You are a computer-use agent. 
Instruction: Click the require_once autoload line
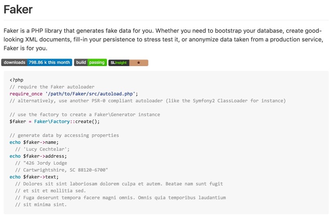(x=74, y=94)
